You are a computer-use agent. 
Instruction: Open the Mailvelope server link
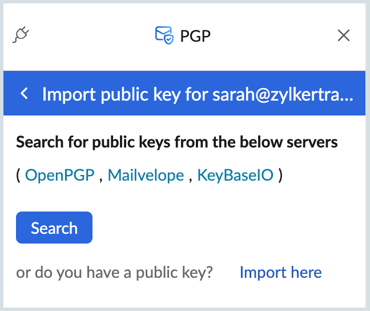(x=146, y=175)
